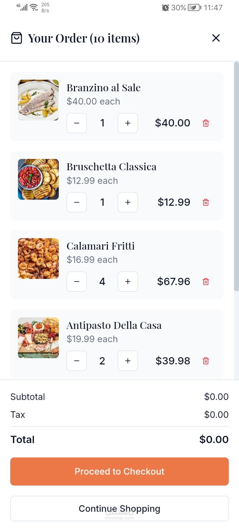Image resolution: width=239 pixels, height=531 pixels.
Task: Reduce Antipasto Della Casa quantity
Action: coord(77,361)
